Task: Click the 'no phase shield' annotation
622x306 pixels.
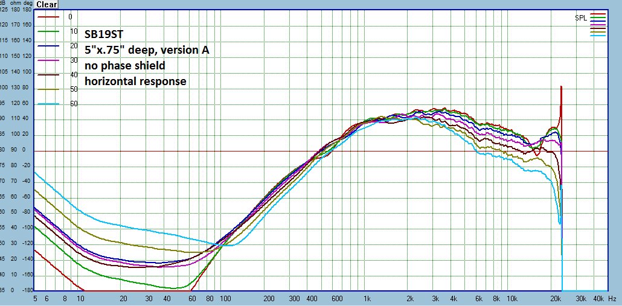Action: click(x=124, y=66)
